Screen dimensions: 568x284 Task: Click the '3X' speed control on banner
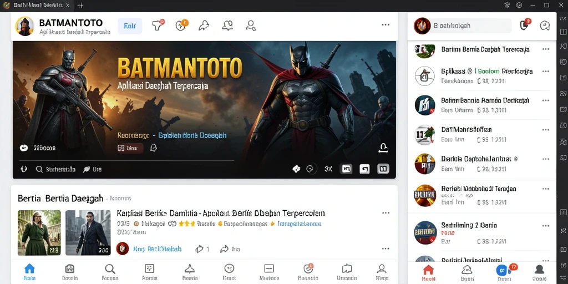[x=328, y=169]
